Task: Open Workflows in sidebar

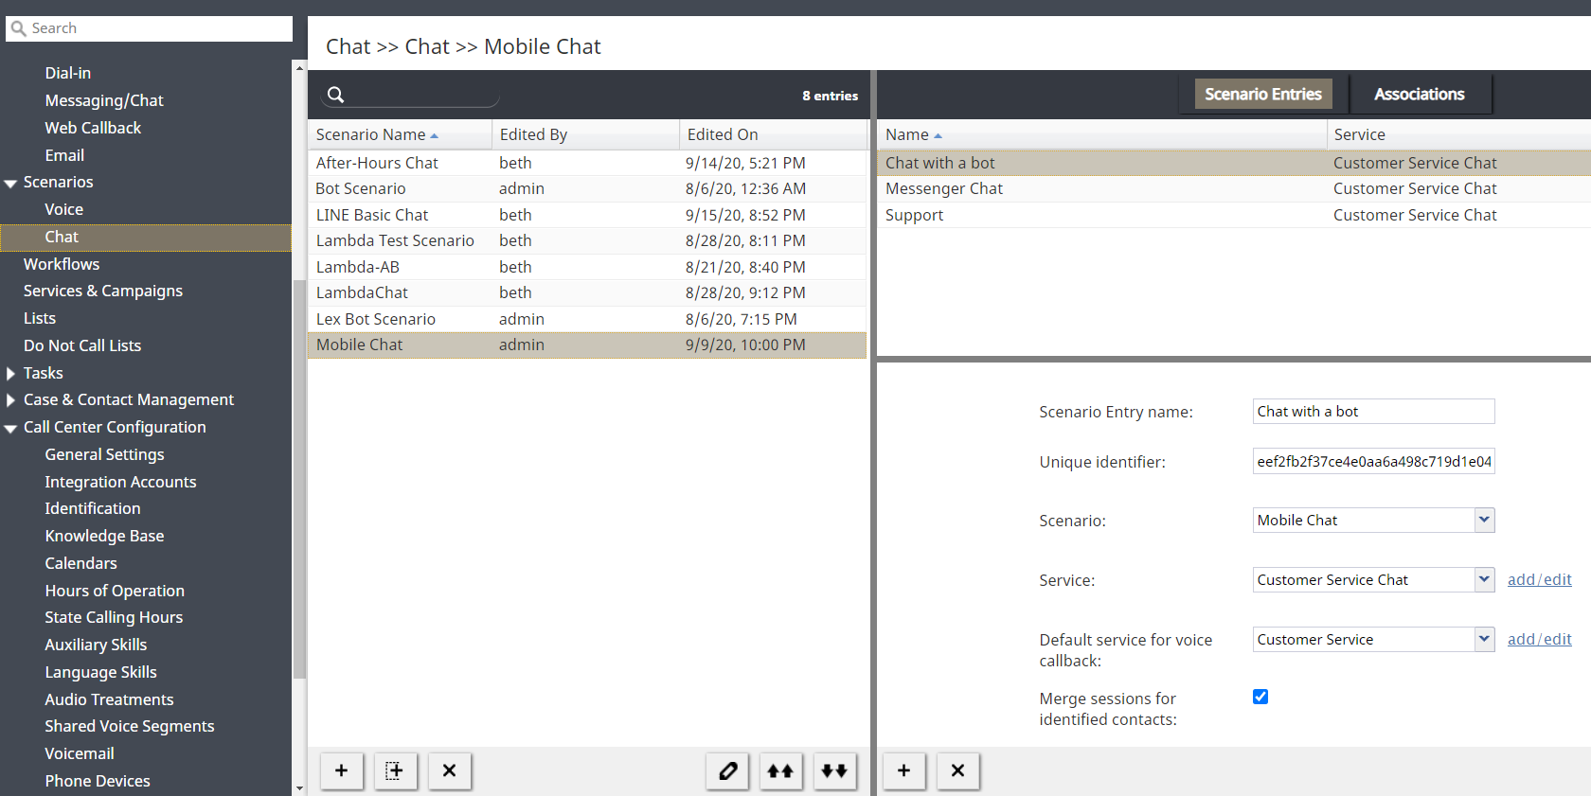Action: pyautogui.click(x=62, y=264)
